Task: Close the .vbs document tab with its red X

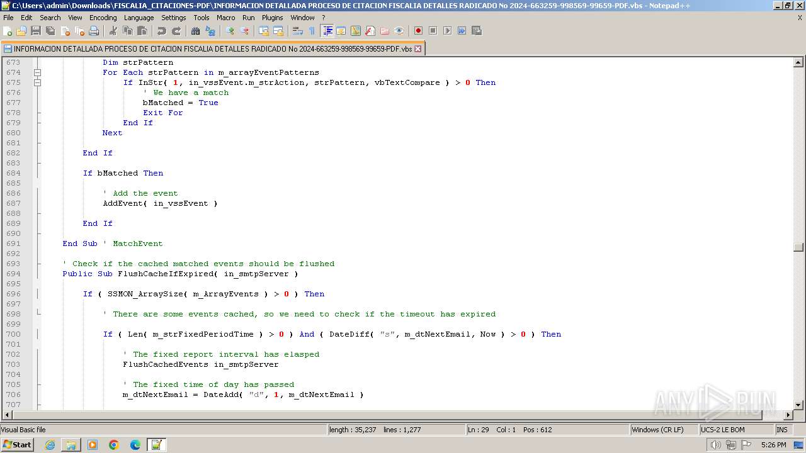Action: [x=417, y=48]
